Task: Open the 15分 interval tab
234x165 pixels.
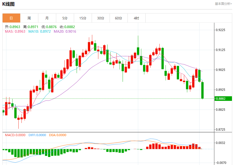Action: click(83, 18)
